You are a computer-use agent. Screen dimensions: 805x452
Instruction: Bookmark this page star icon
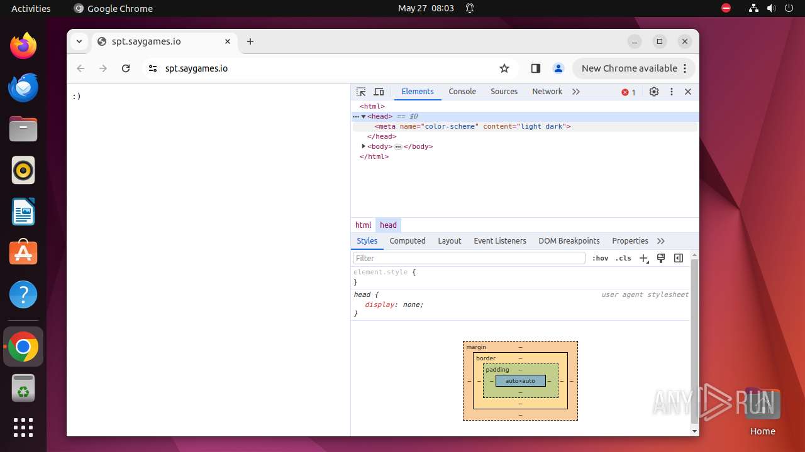[504, 68]
